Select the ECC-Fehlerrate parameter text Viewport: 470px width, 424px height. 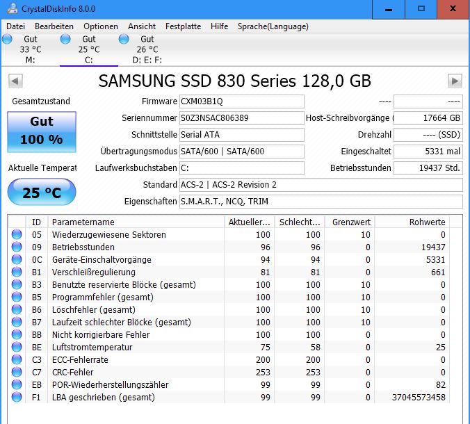point(80,359)
